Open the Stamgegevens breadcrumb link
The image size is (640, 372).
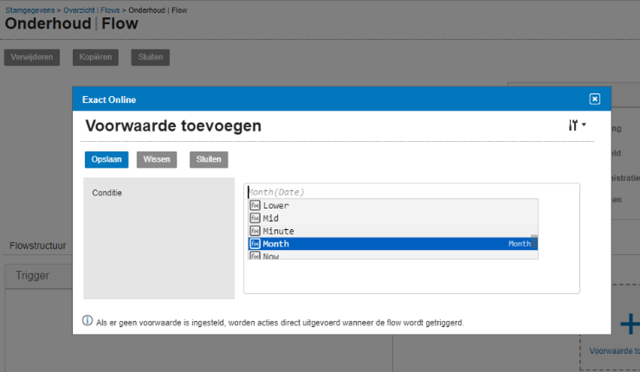pyautogui.click(x=30, y=10)
